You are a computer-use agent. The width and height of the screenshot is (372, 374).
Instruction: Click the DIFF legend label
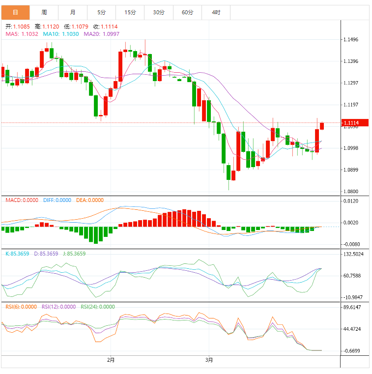[x=57, y=201]
